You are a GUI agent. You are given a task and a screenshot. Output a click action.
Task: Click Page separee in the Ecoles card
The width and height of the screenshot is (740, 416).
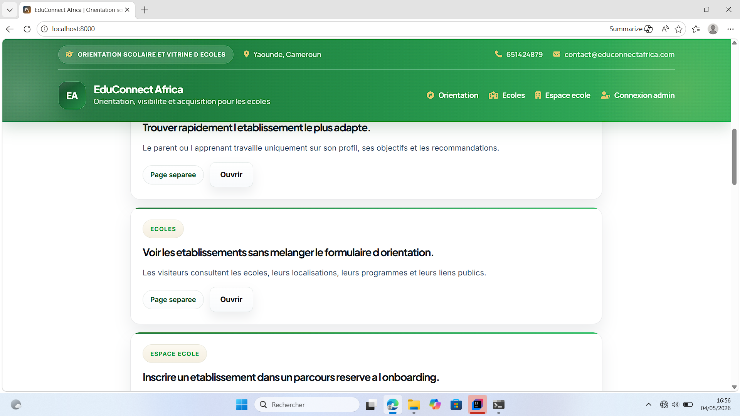173,300
